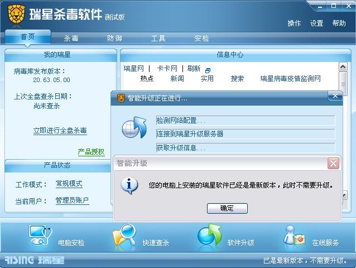Click the virus database version 20.63.05.00
This screenshot has width=356, height=268.
tap(51, 80)
